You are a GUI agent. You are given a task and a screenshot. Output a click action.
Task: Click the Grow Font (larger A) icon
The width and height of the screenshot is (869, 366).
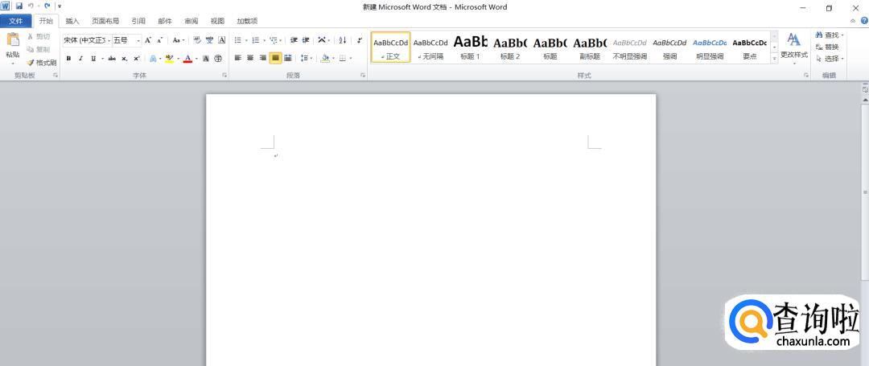click(148, 40)
